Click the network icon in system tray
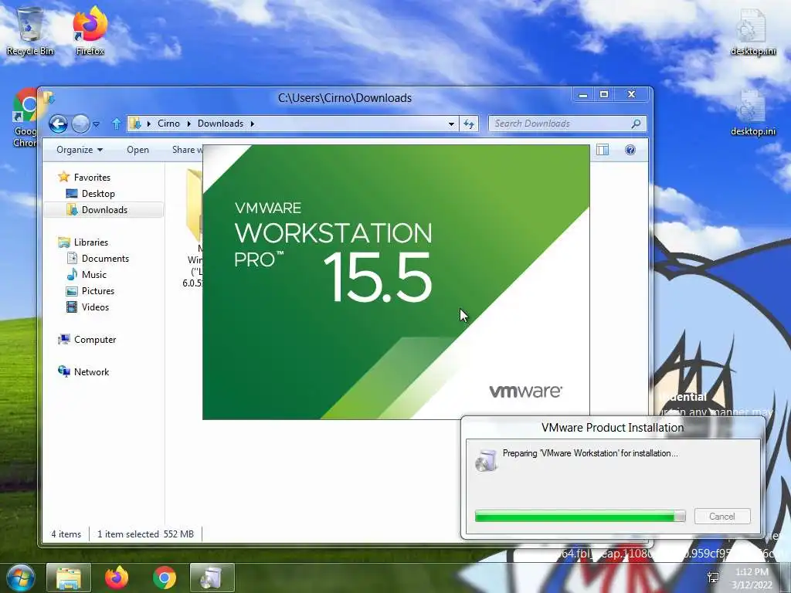 click(x=713, y=578)
